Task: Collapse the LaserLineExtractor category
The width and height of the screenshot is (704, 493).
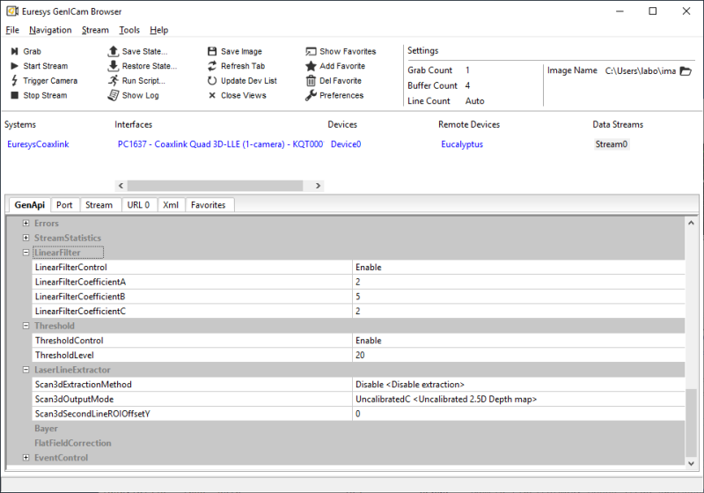Action: coord(26,370)
